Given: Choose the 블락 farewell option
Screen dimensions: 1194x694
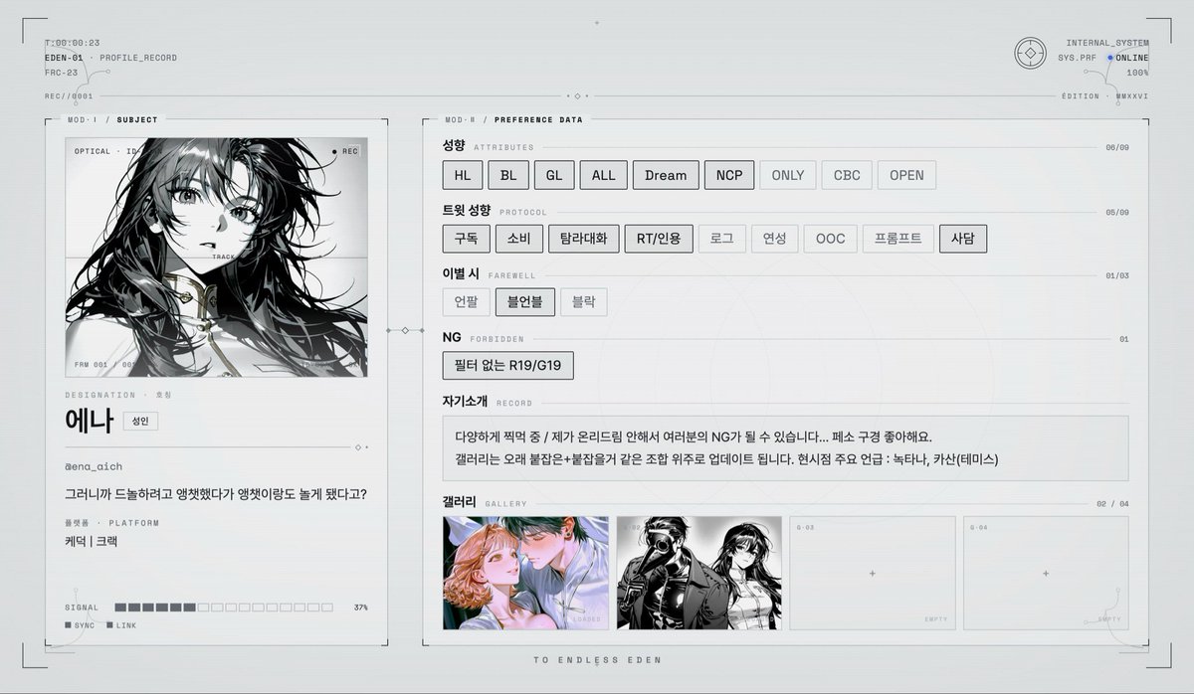Looking at the screenshot, I should point(584,302).
